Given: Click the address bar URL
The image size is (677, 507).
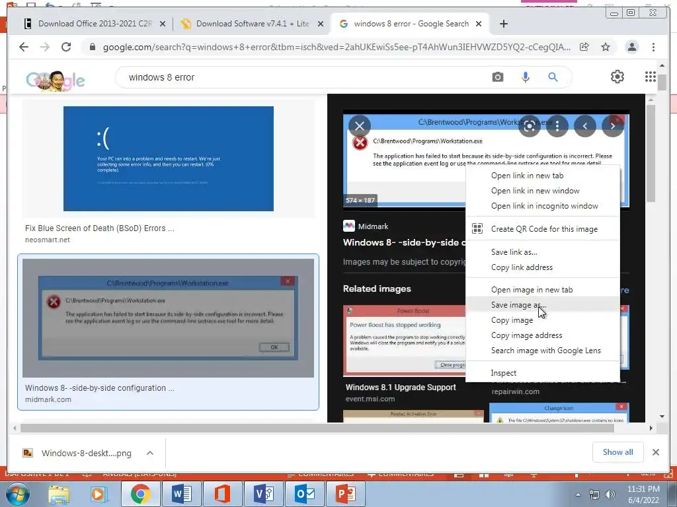Looking at the screenshot, I should [337, 47].
